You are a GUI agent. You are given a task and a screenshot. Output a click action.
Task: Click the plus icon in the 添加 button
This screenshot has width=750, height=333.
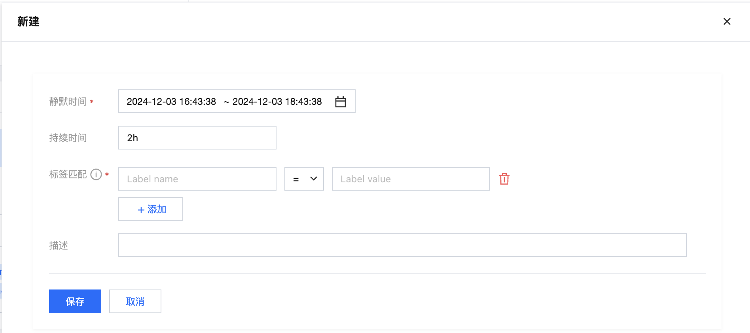pos(141,210)
